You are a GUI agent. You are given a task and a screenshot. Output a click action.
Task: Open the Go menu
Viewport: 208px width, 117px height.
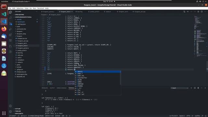(31, 8)
